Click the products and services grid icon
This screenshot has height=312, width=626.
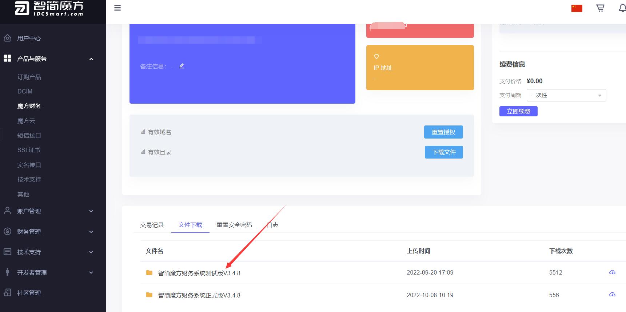pos(7,58)
